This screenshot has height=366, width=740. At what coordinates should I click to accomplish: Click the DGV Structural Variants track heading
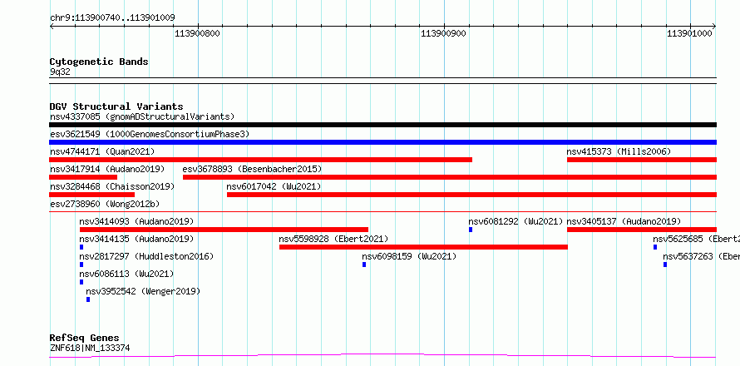pos(116,106)
